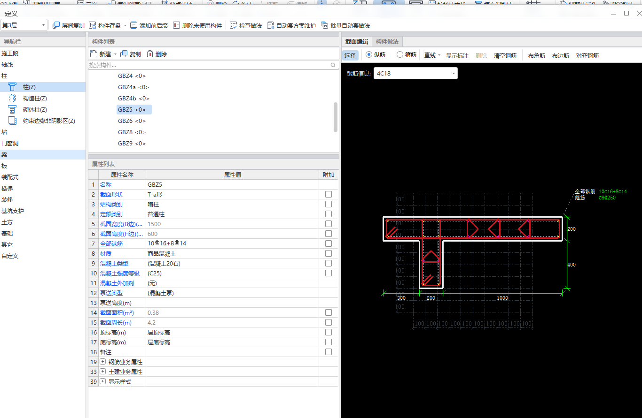Select the 柱(Z) column icon
Screen dimensions: 642x418
coord(13,87)
